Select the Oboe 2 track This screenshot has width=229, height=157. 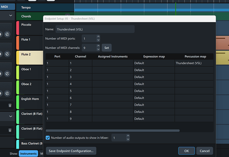30,87
